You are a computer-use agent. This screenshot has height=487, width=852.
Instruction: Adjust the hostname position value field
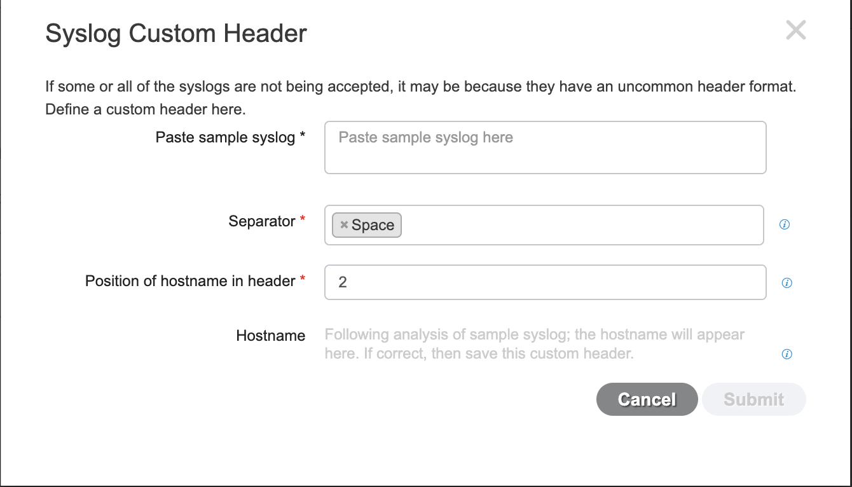pyautogui.click(x=545, y=282)
